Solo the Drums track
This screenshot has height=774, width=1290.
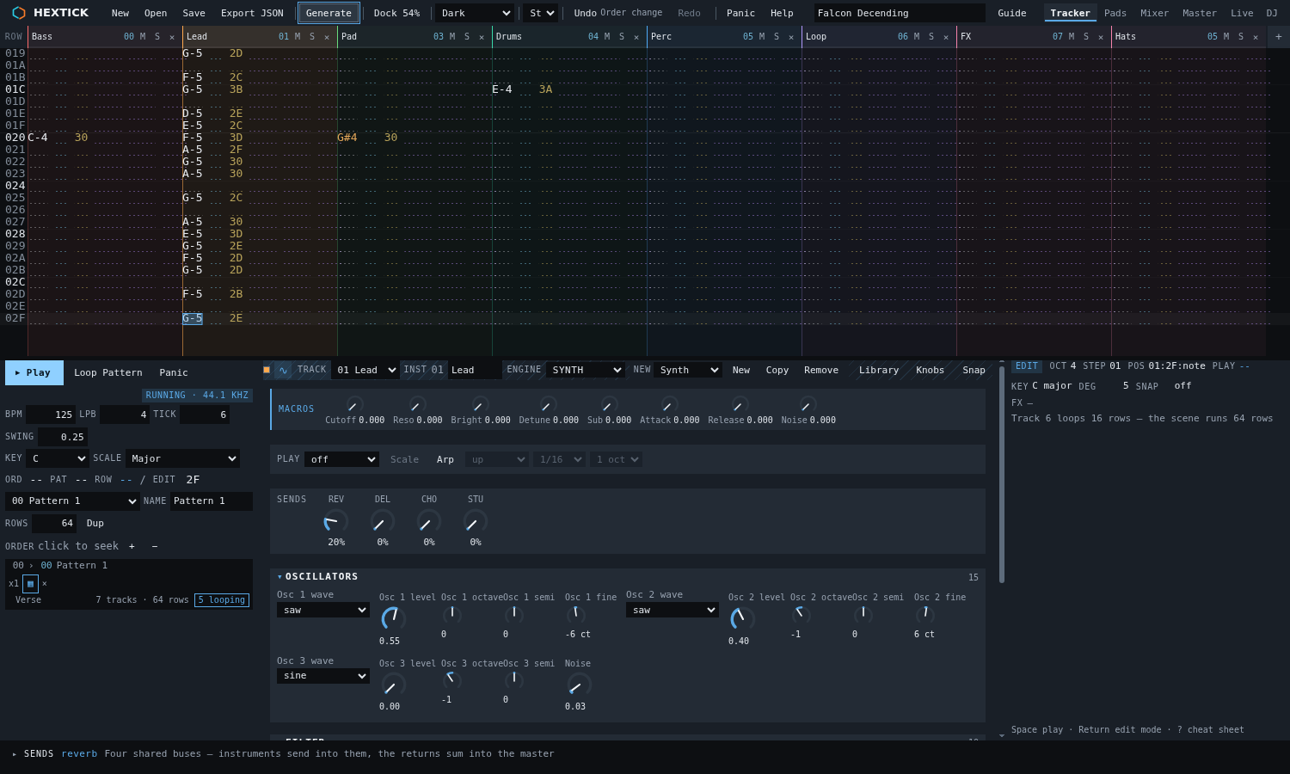pos(622,37)
